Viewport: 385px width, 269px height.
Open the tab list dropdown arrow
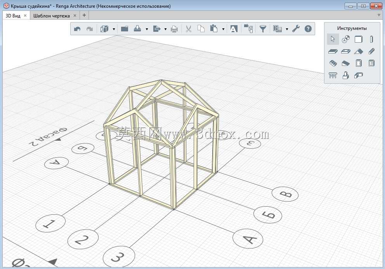(379, 15)
